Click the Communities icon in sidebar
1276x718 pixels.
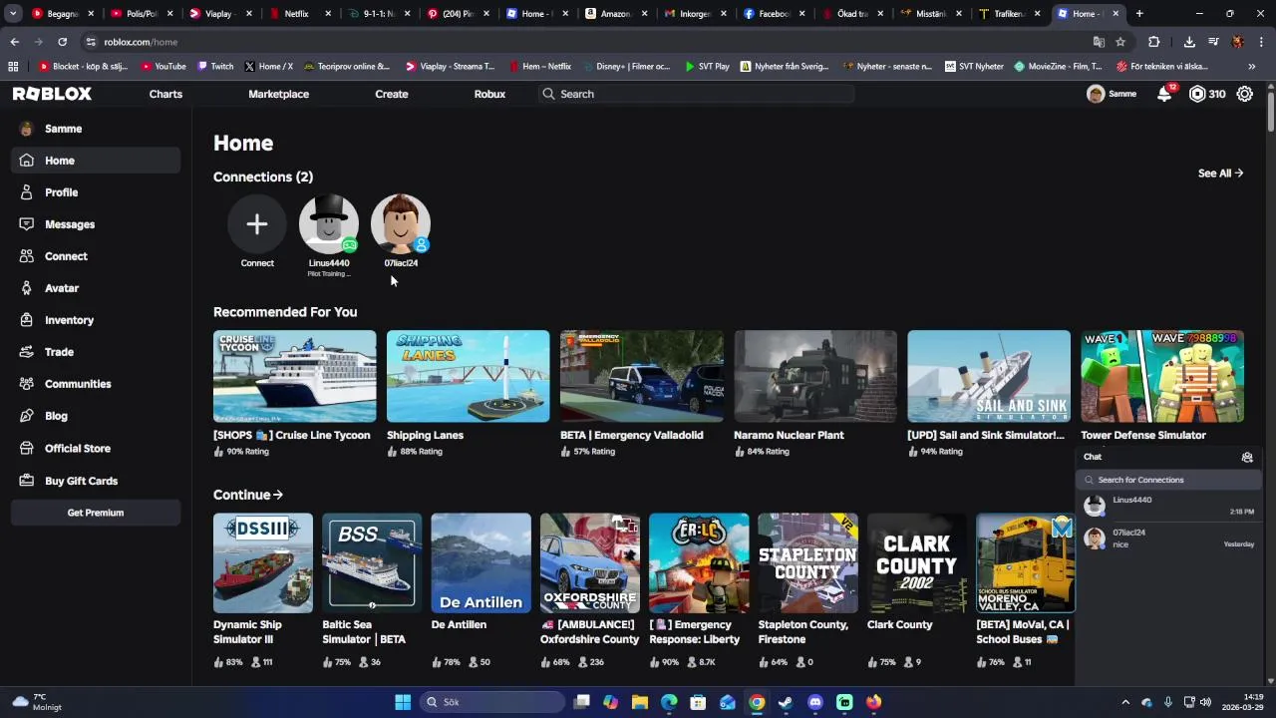tap(26, 384)
